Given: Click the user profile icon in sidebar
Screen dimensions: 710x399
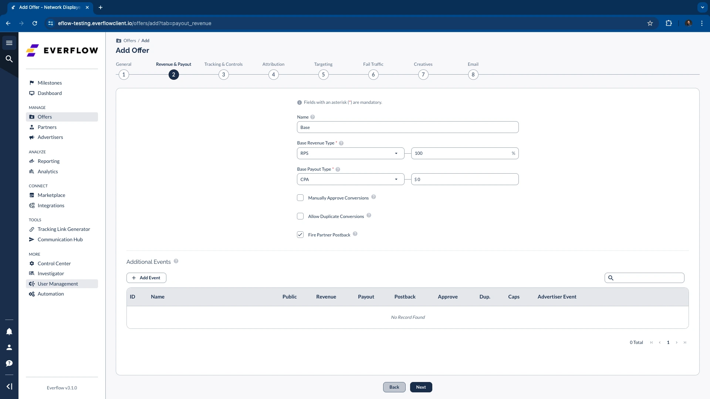Looking at the screenshot, I should (x=9, y=347).
